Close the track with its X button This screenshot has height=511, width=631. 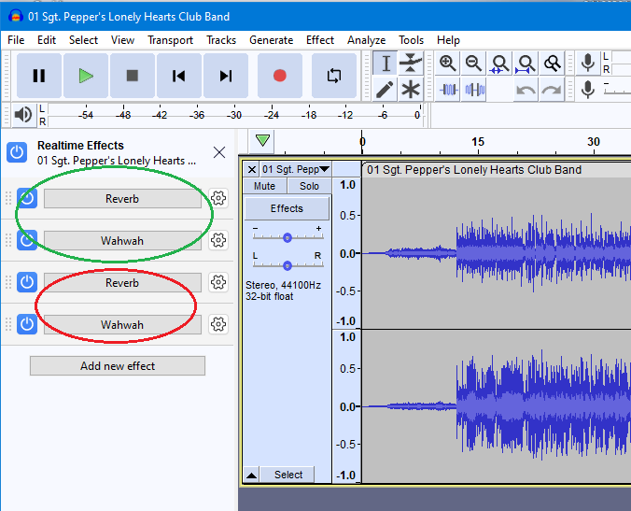coord(252,169)
